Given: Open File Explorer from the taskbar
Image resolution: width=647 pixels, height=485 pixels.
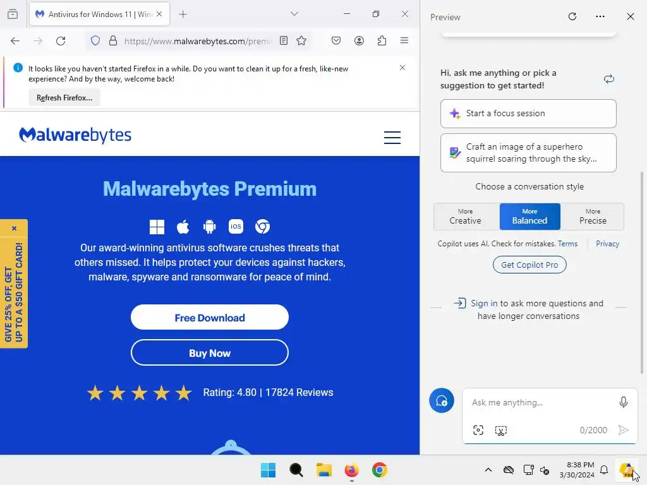Looking at the screenshot, I should (x=324, y=470).
